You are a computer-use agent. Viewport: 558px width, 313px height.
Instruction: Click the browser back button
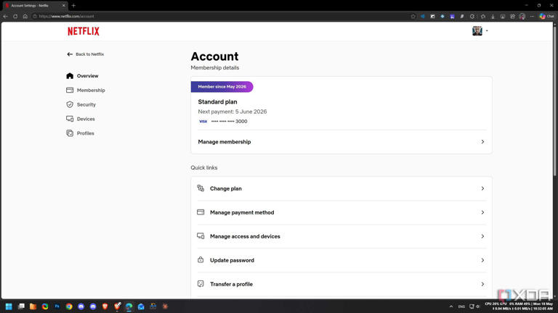tap(5, 17)
